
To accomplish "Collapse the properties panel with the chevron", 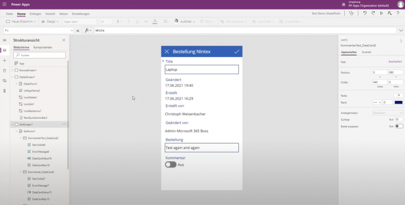I will (x=401, y=41).
